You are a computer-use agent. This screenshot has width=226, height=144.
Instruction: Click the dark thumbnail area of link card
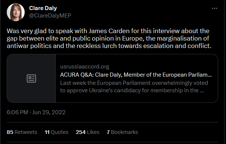(31, 78)
